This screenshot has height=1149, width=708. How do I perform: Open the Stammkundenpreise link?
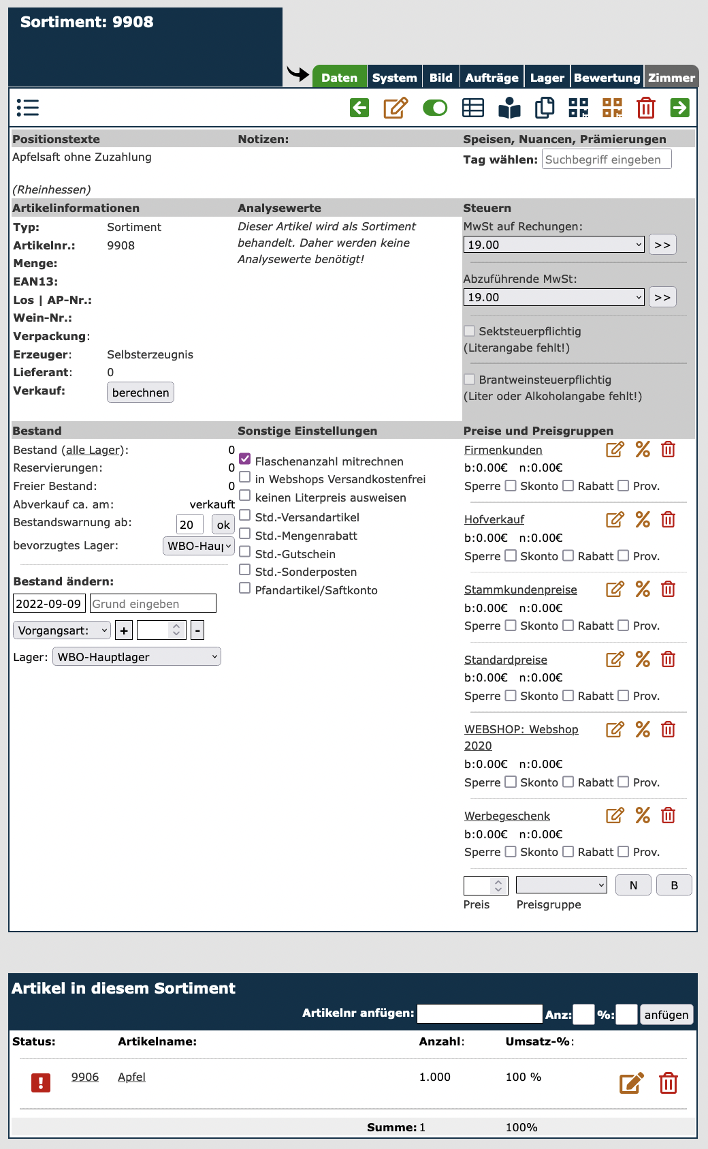pos(520,589)
